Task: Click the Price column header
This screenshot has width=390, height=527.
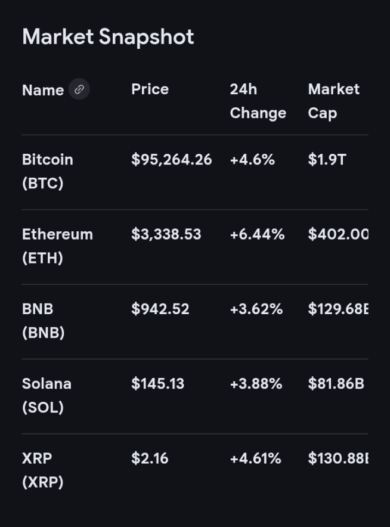Action: (150, 89)
